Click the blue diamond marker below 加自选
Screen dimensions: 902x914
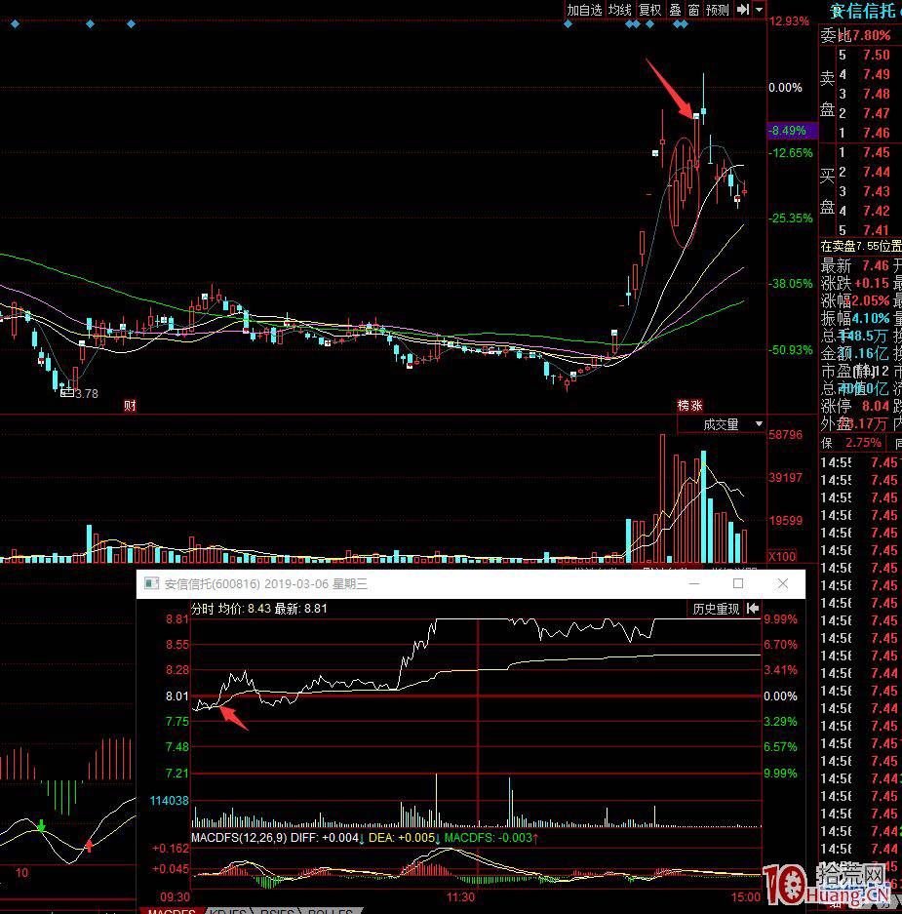point(569,24)
